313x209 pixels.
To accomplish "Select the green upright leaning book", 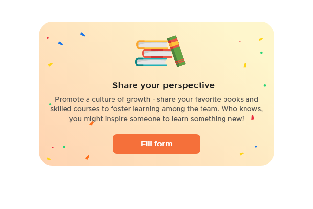I will click(176, 51).
